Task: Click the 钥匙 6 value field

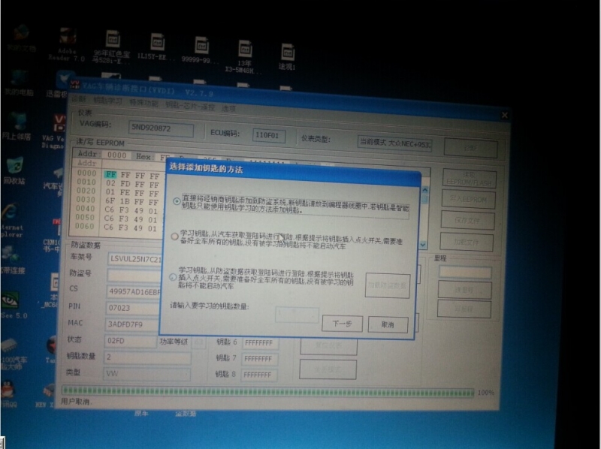Action: pos(261,342)
